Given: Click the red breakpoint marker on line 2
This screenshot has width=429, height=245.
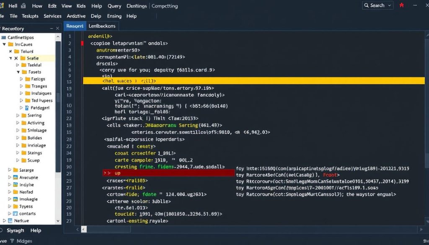Looking at the screenshot, I should pos(83,43).
